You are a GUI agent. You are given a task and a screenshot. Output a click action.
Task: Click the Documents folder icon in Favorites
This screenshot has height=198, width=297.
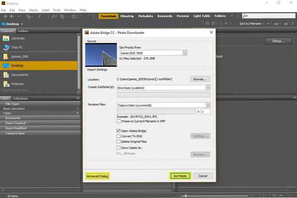click(6, 75)
